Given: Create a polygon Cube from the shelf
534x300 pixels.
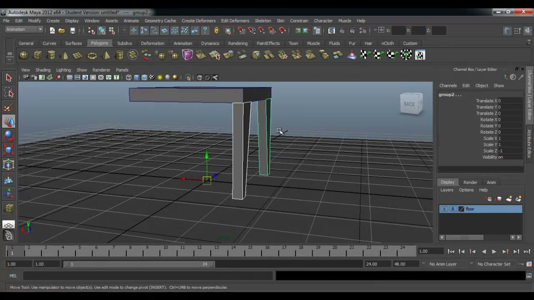Looking at the screenshot, I should 38,55.
